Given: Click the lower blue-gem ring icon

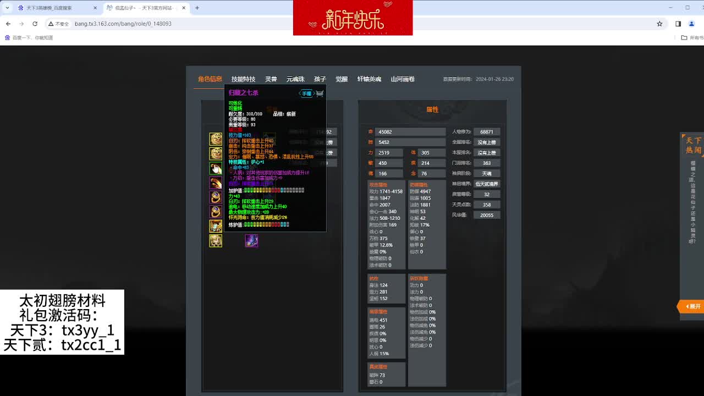Looking at the screenshot, I should click(x=216, y=211).
